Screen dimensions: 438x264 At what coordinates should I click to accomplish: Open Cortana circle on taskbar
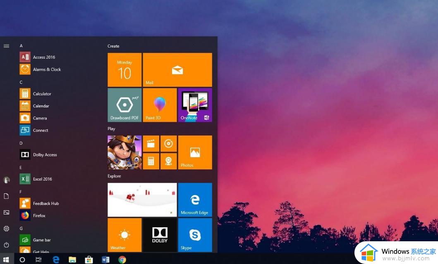coord(22,260)
